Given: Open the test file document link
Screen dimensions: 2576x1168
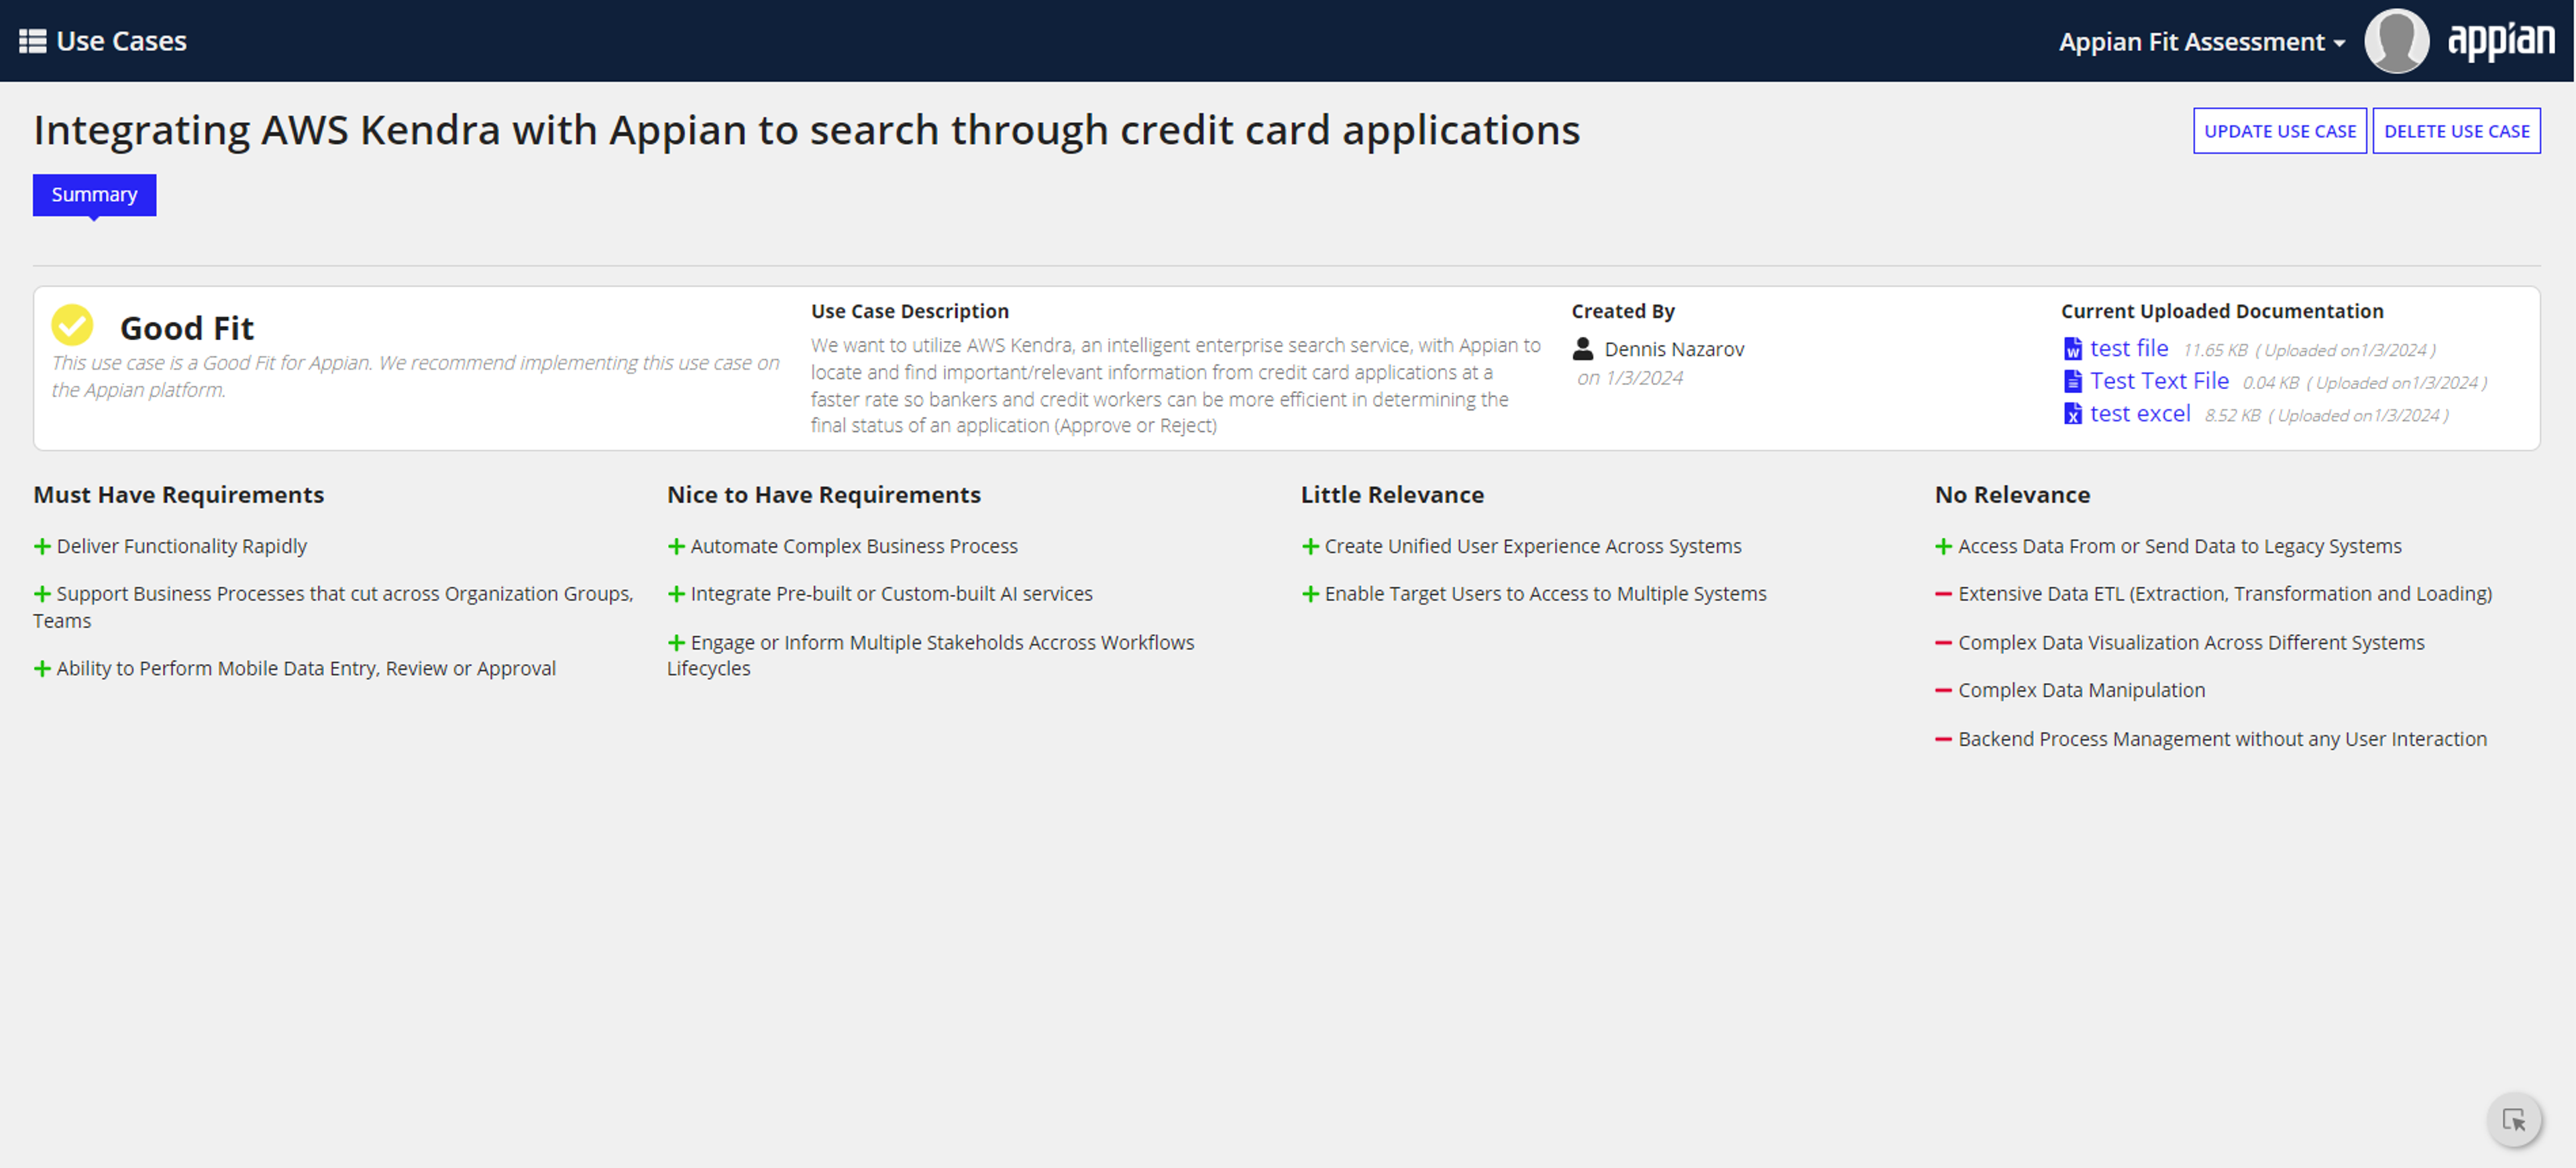Looking at the screenshot, I should click(2128, 349).
